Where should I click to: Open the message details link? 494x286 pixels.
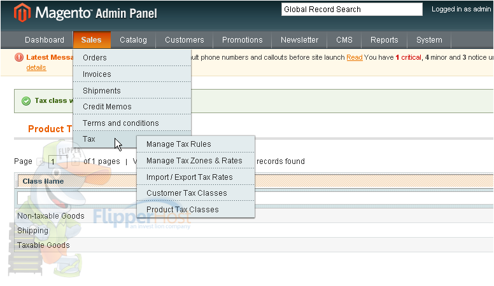pos(36,67)
